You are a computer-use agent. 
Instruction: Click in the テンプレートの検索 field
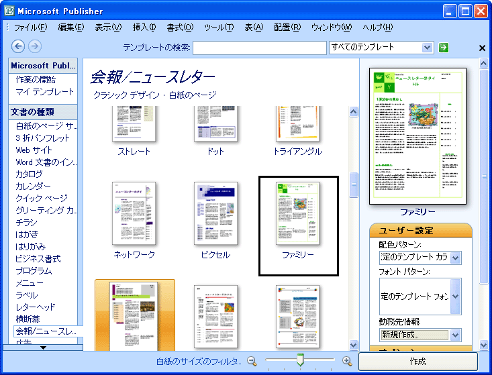(x=260, y=48)
